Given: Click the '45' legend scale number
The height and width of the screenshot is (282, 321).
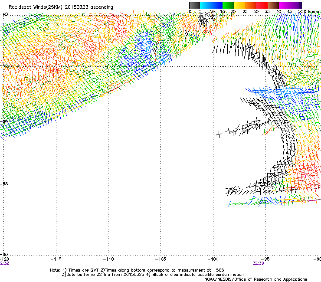Looking at the screenshot, I should tap(289, 12).
